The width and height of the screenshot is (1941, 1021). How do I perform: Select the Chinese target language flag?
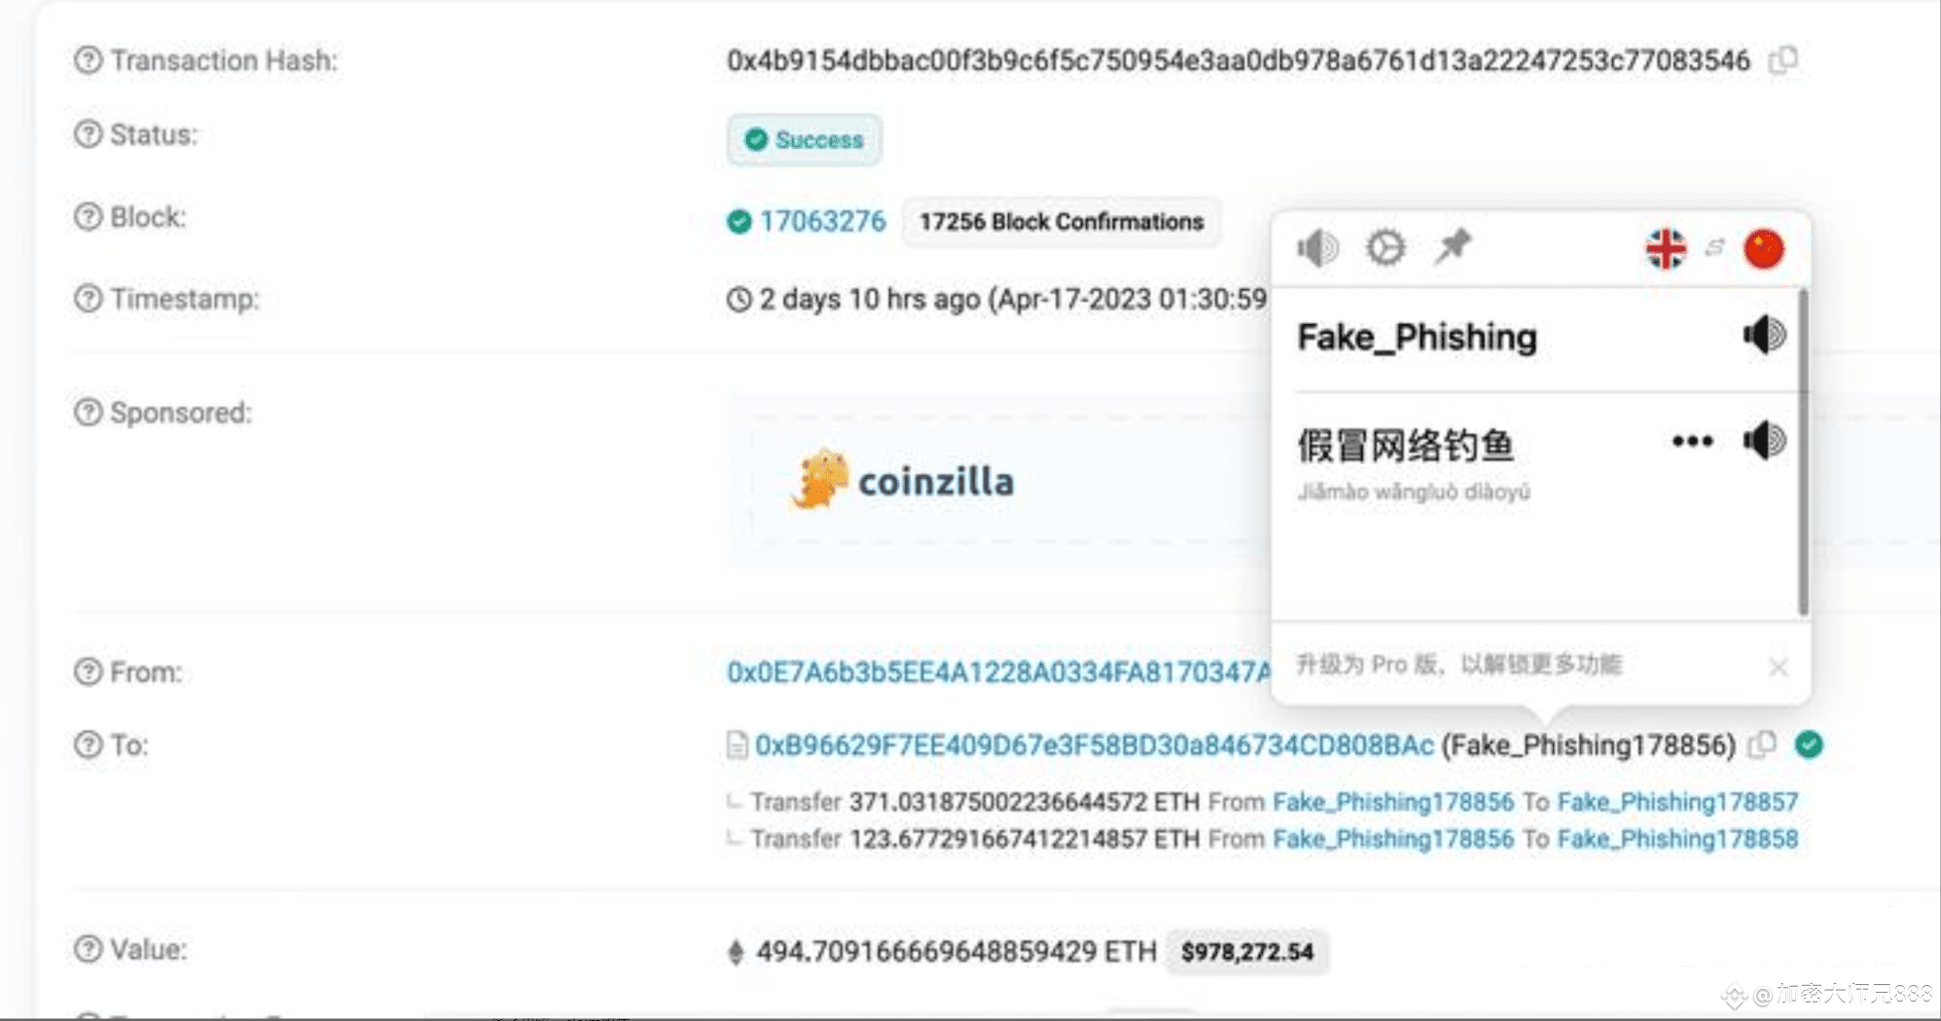click(x=1764, y=249)
